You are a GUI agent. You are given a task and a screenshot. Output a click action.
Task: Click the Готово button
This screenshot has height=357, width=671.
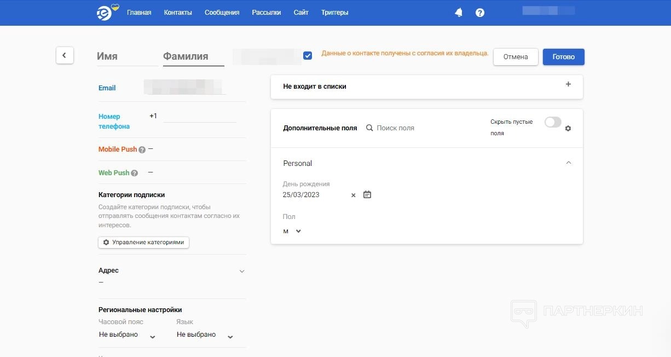(563, 57)
